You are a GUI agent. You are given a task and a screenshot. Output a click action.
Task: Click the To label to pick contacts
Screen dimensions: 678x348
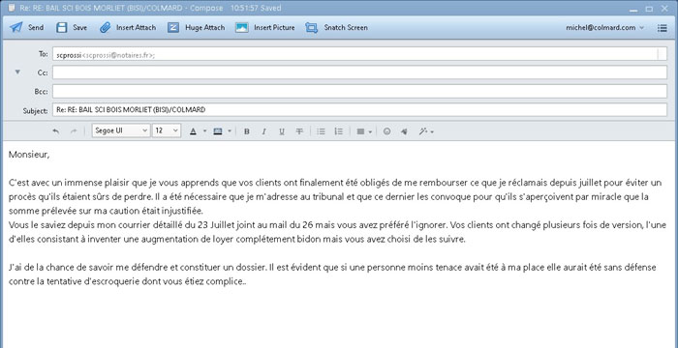(44, 54)
